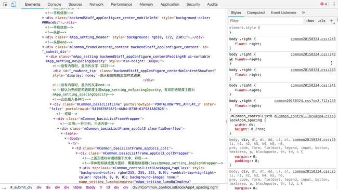338x190 pixels.
Task: Collapse the appCol3_col1Wrapper div node
Action: pyautogui.click(x=76, y=154)
